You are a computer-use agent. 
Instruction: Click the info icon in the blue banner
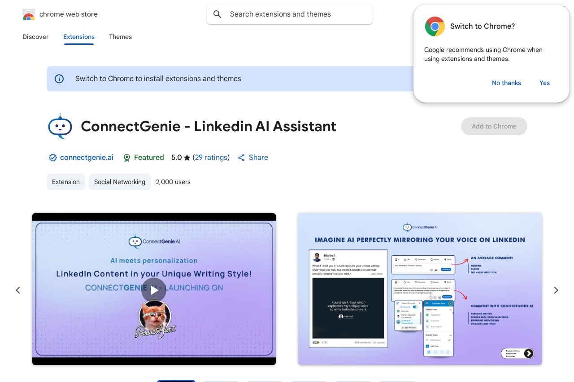(59, 79)
